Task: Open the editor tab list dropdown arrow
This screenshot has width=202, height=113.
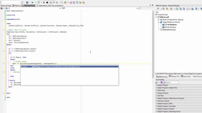Action: [150, 5]
